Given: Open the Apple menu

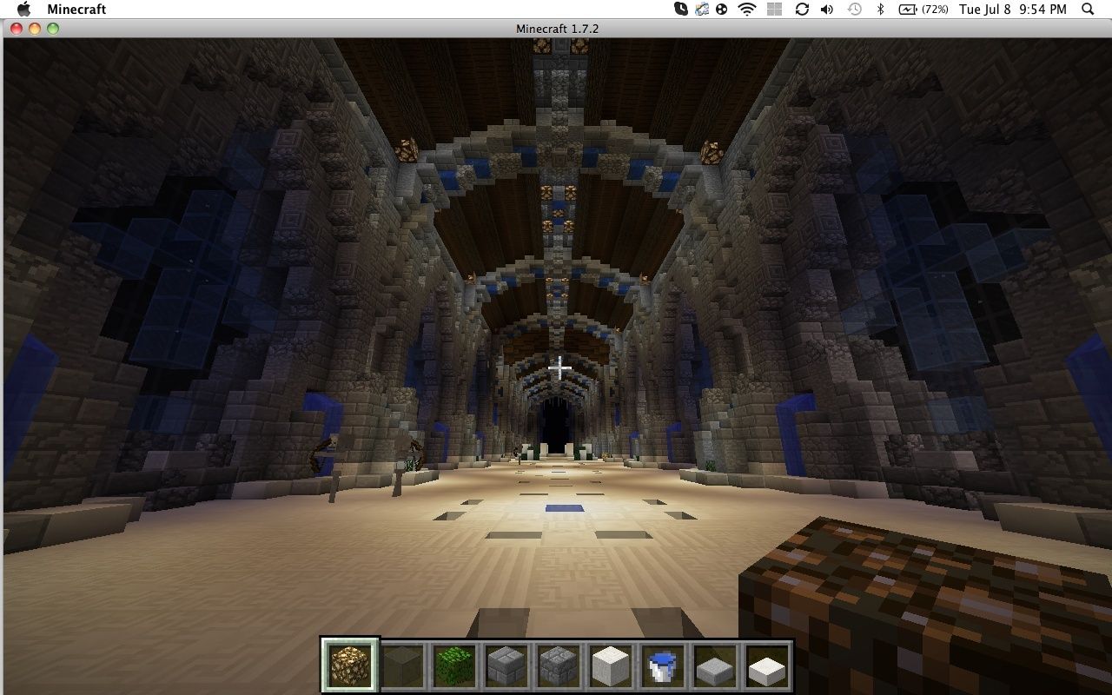Looking at the screenshot, I should tap(23, 9).
